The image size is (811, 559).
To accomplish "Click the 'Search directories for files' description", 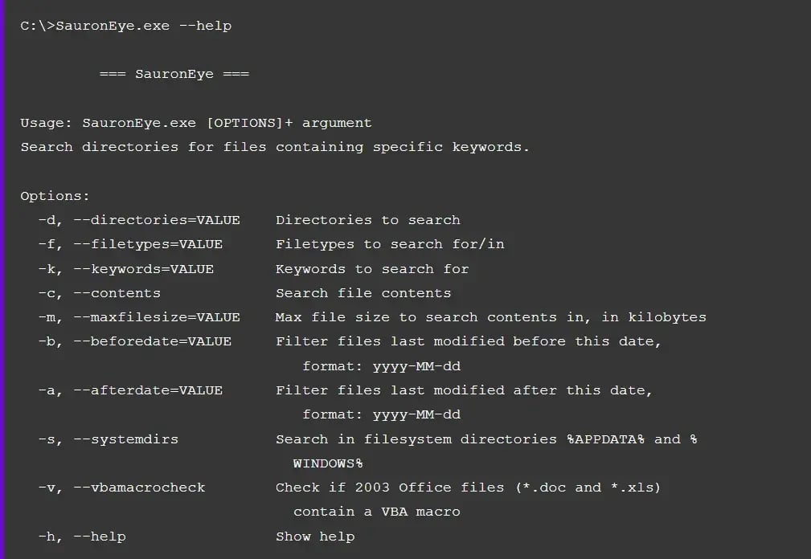I will [x=275, y=147].
